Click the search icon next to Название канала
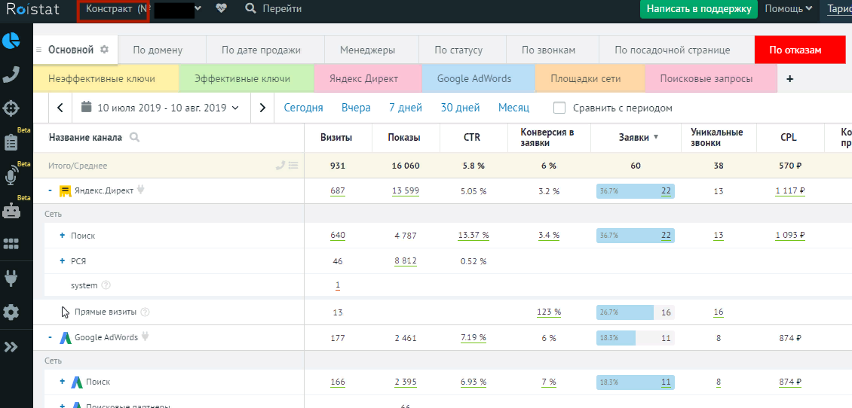 click(x=134, y=138)
